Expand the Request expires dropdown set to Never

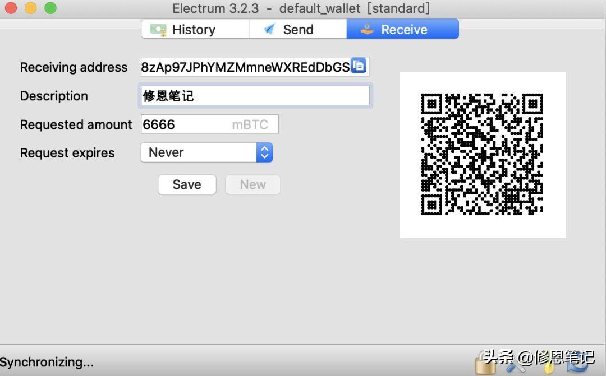[206, 152]
